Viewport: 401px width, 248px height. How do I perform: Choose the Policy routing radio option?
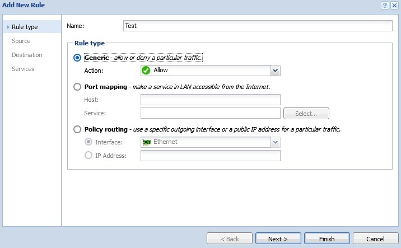pos(78,129)
